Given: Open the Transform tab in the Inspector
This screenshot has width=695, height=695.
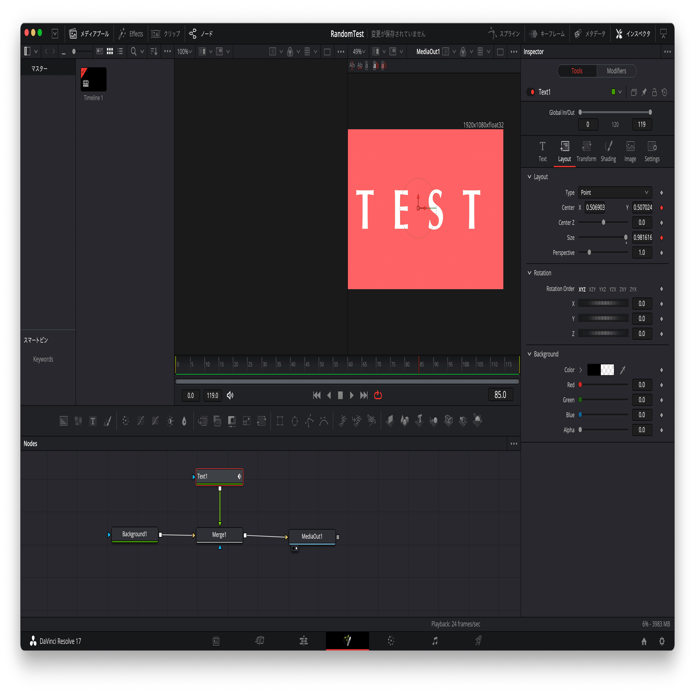Looking at the screenshot, I should coord(586,151).
